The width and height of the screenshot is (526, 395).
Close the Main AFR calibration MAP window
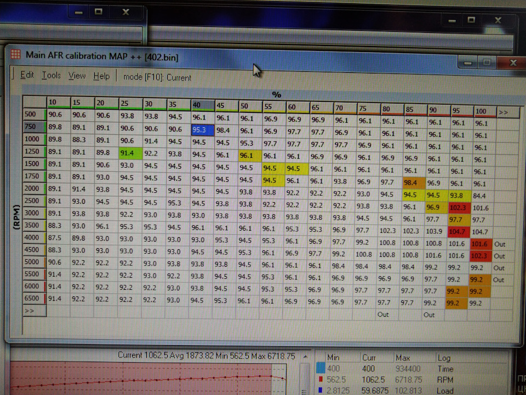pos(512,62)
